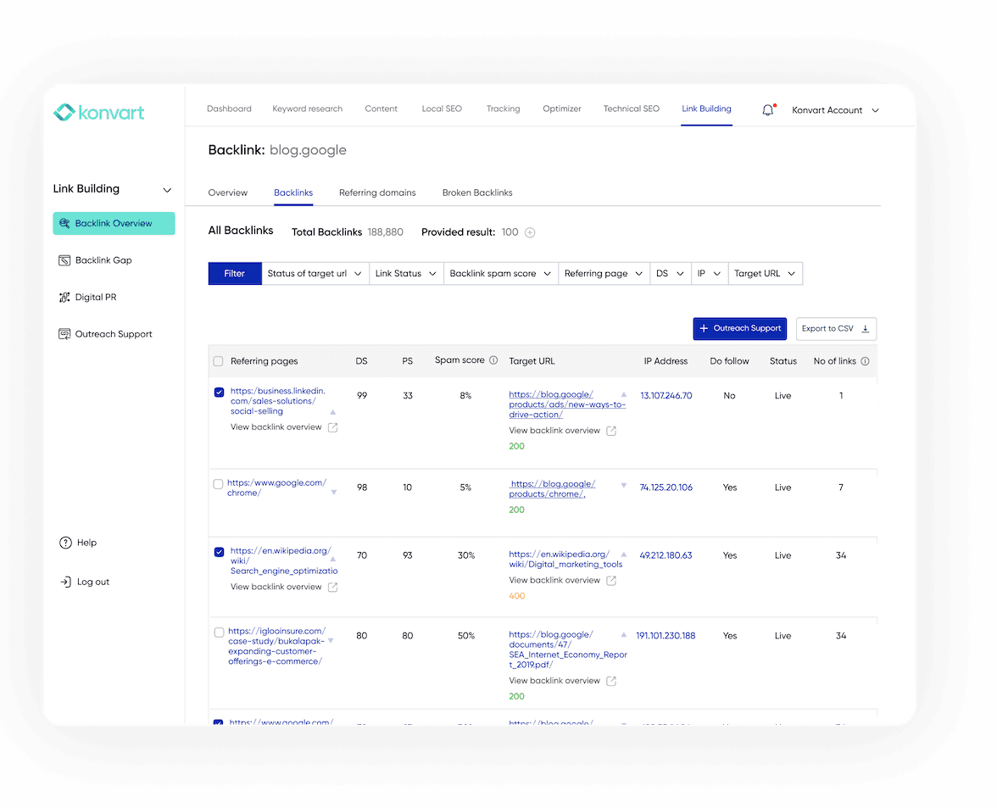This screenshot has height=808, width=997.
Task: Click the Outreach Support button
Action: (x=739, y=329)
